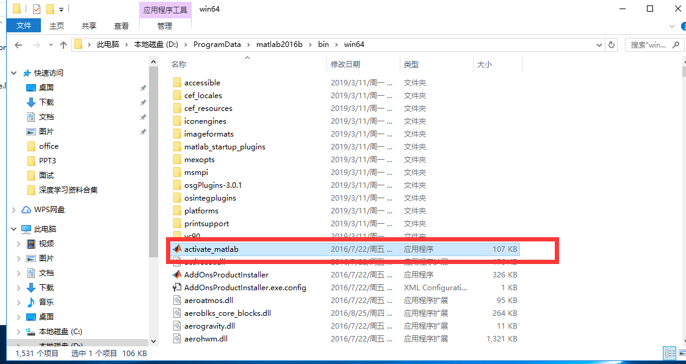Click the back navigation arrow

18,44
